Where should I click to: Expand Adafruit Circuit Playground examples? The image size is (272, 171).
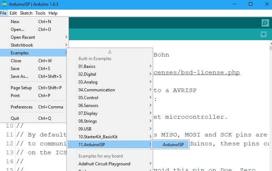point(110,164)
